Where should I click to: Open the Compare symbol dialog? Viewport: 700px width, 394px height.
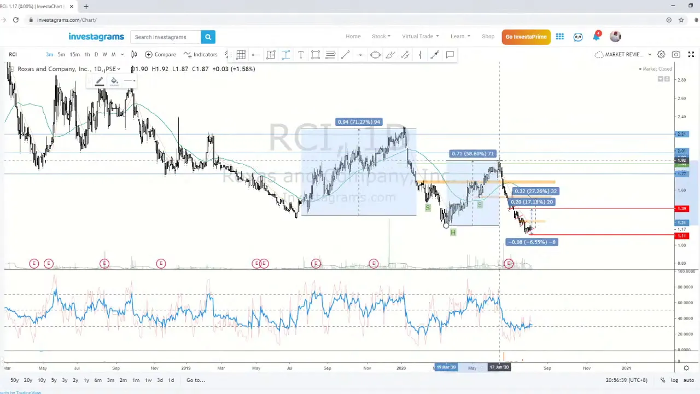[160, 55]
